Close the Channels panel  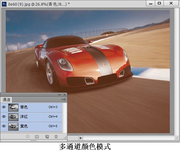pos(65,95)
